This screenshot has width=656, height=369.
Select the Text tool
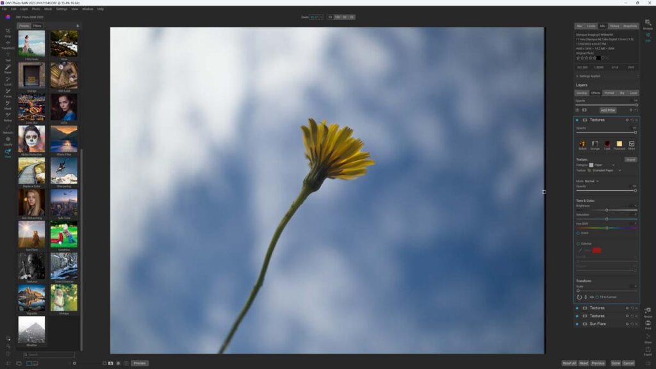click(x=8, y=56)
